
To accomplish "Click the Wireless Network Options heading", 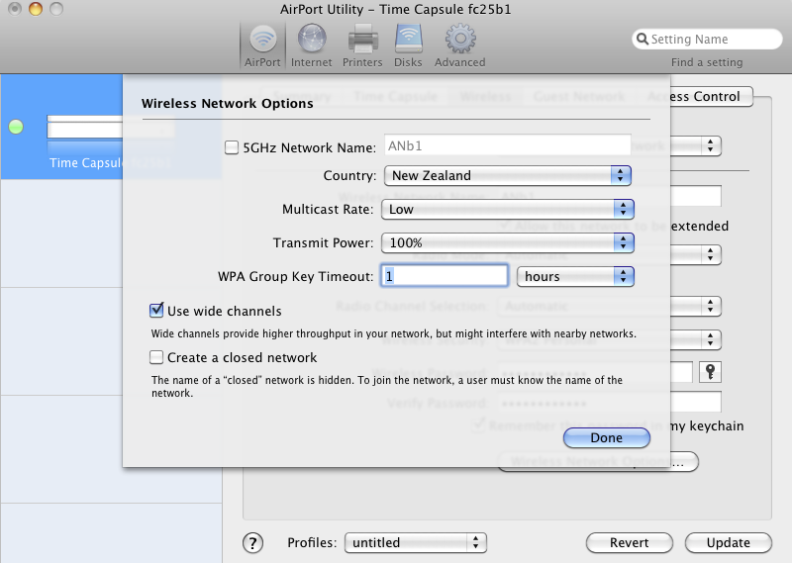I will pos(228,104).
